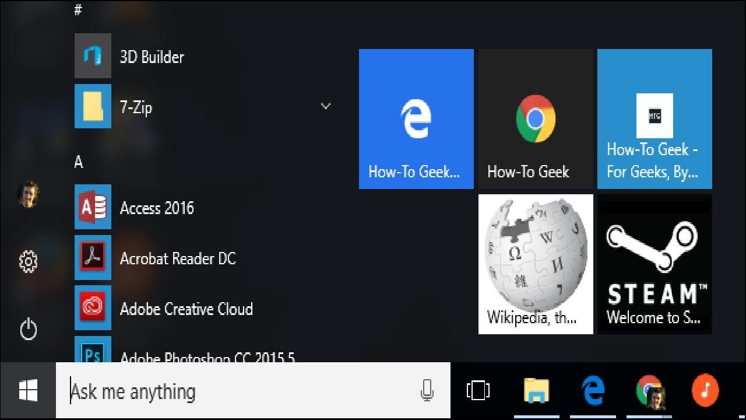Open the Adobe Creative Cloud icon
This screenshot has height=420, width=746.
pos(93,308)
